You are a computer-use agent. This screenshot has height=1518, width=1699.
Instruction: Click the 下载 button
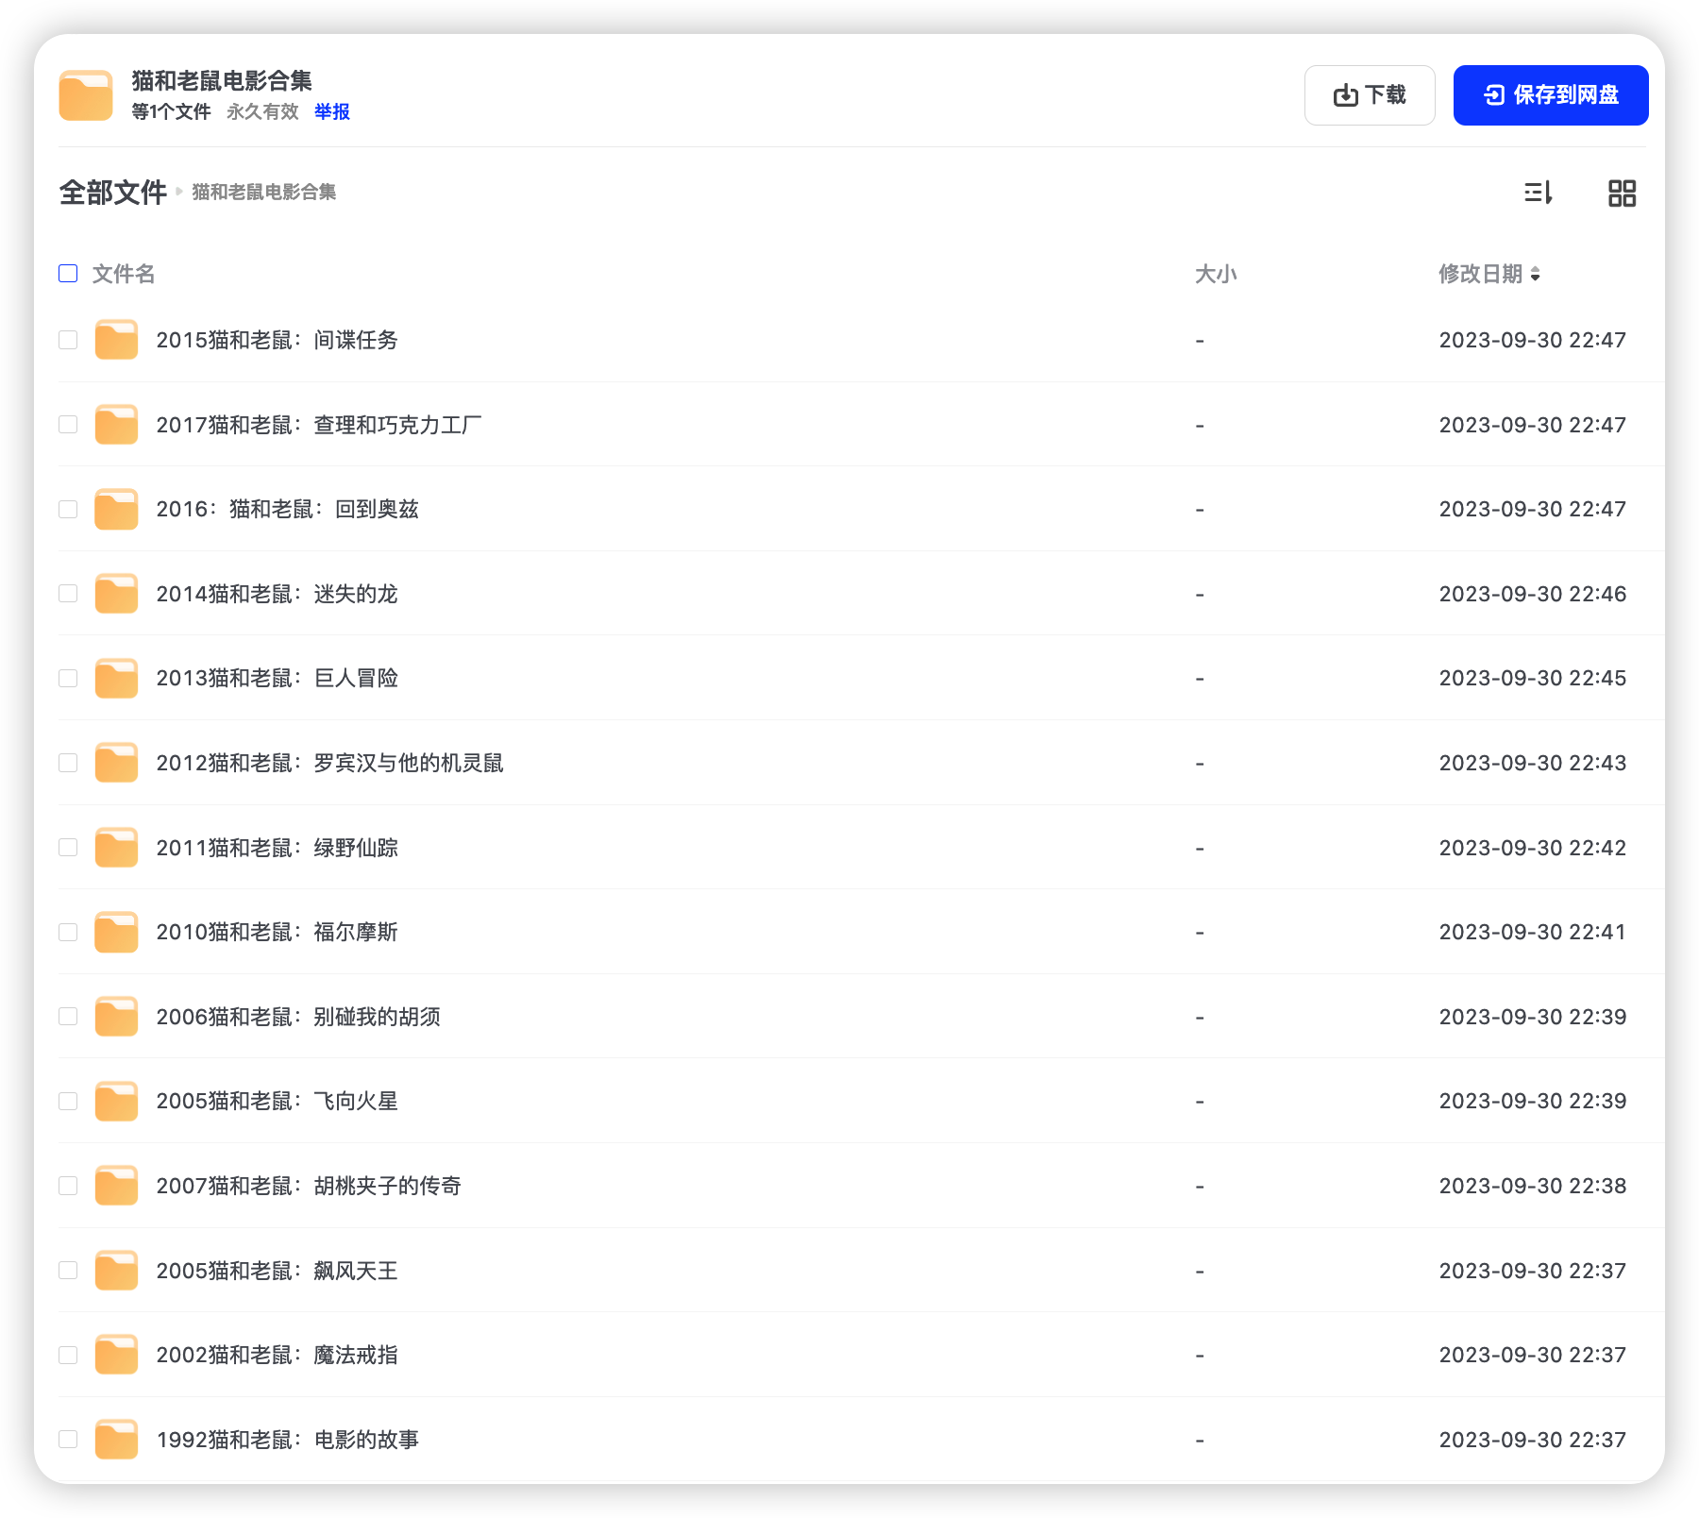pos(1370,95)
